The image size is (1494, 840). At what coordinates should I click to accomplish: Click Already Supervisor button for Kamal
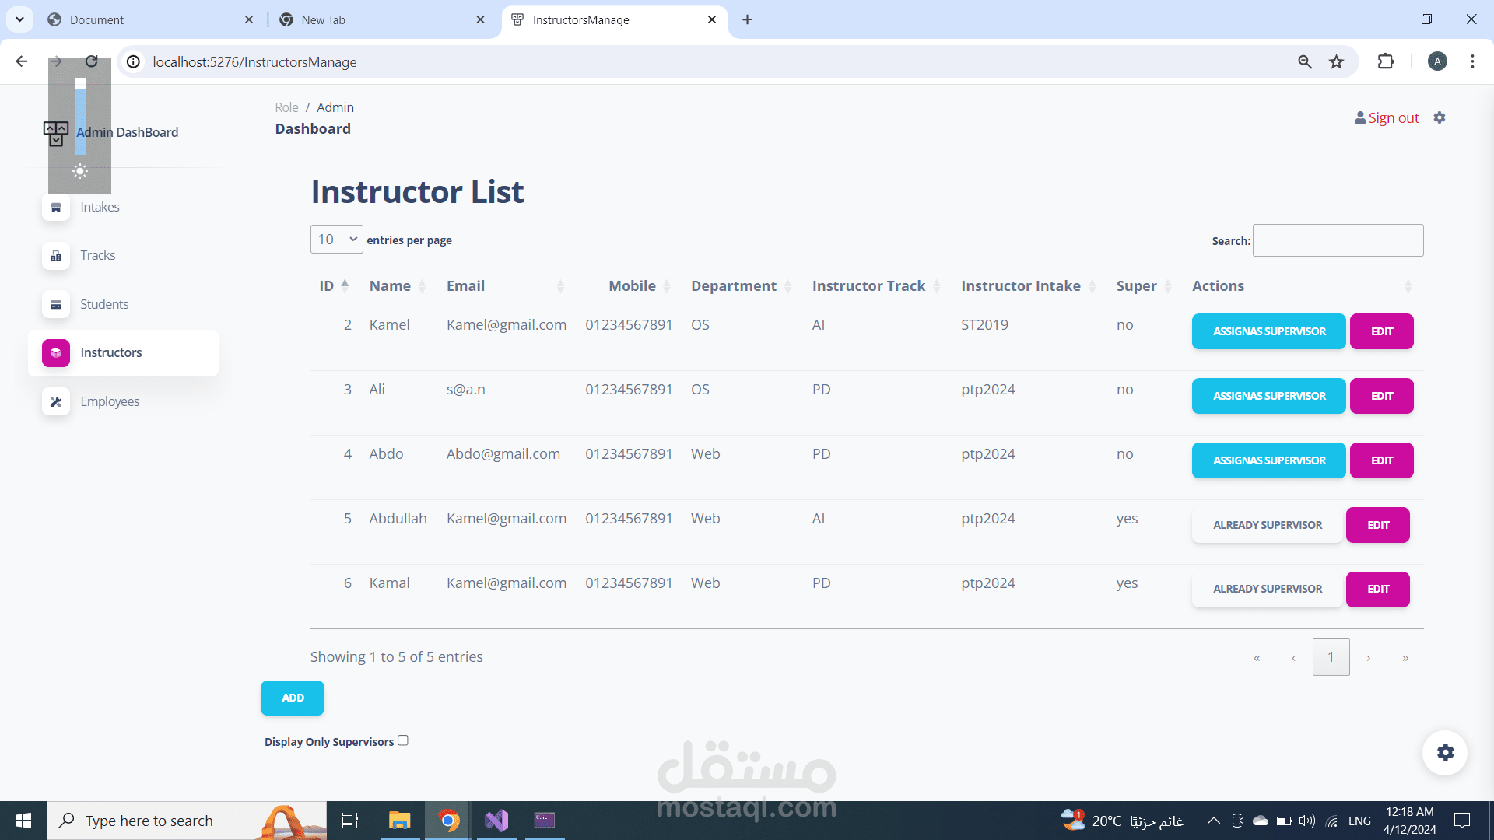[1267, 589]
